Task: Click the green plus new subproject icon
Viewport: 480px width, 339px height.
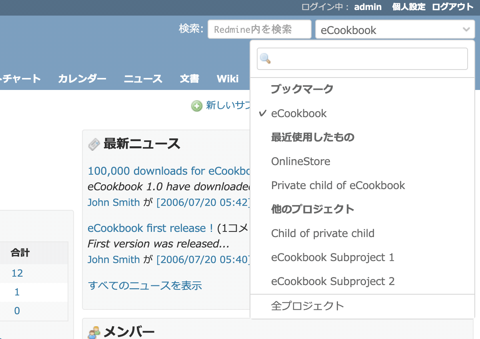Action: coord(196,106)
